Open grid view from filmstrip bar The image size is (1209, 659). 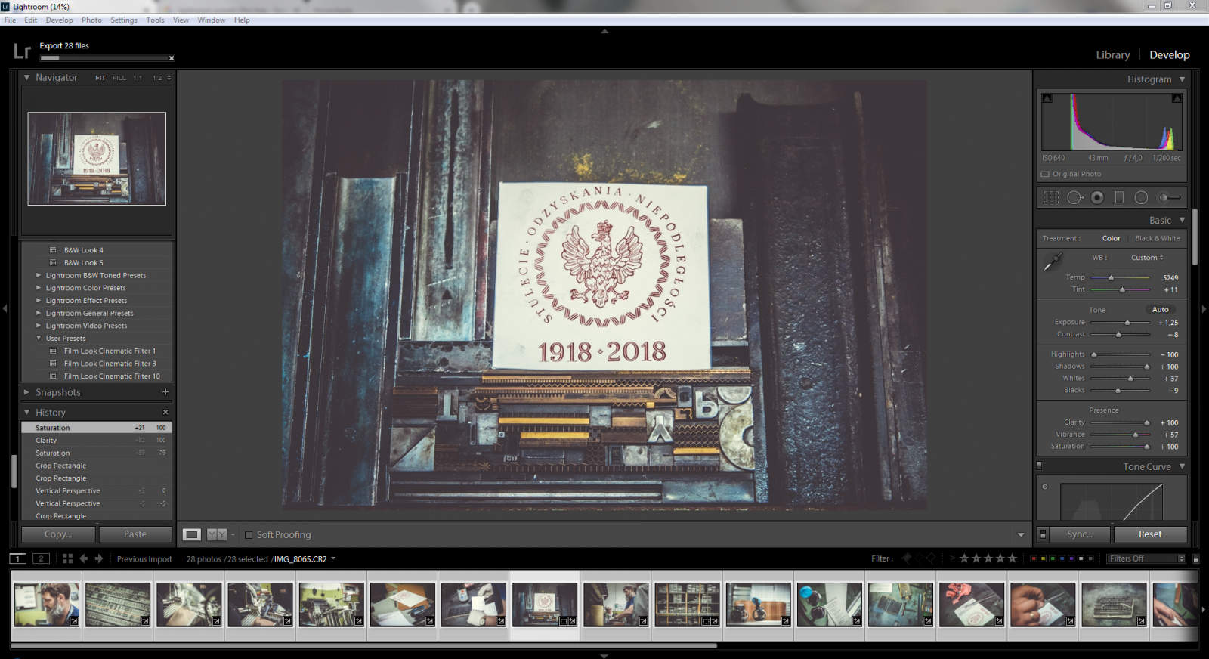[67, 558]
